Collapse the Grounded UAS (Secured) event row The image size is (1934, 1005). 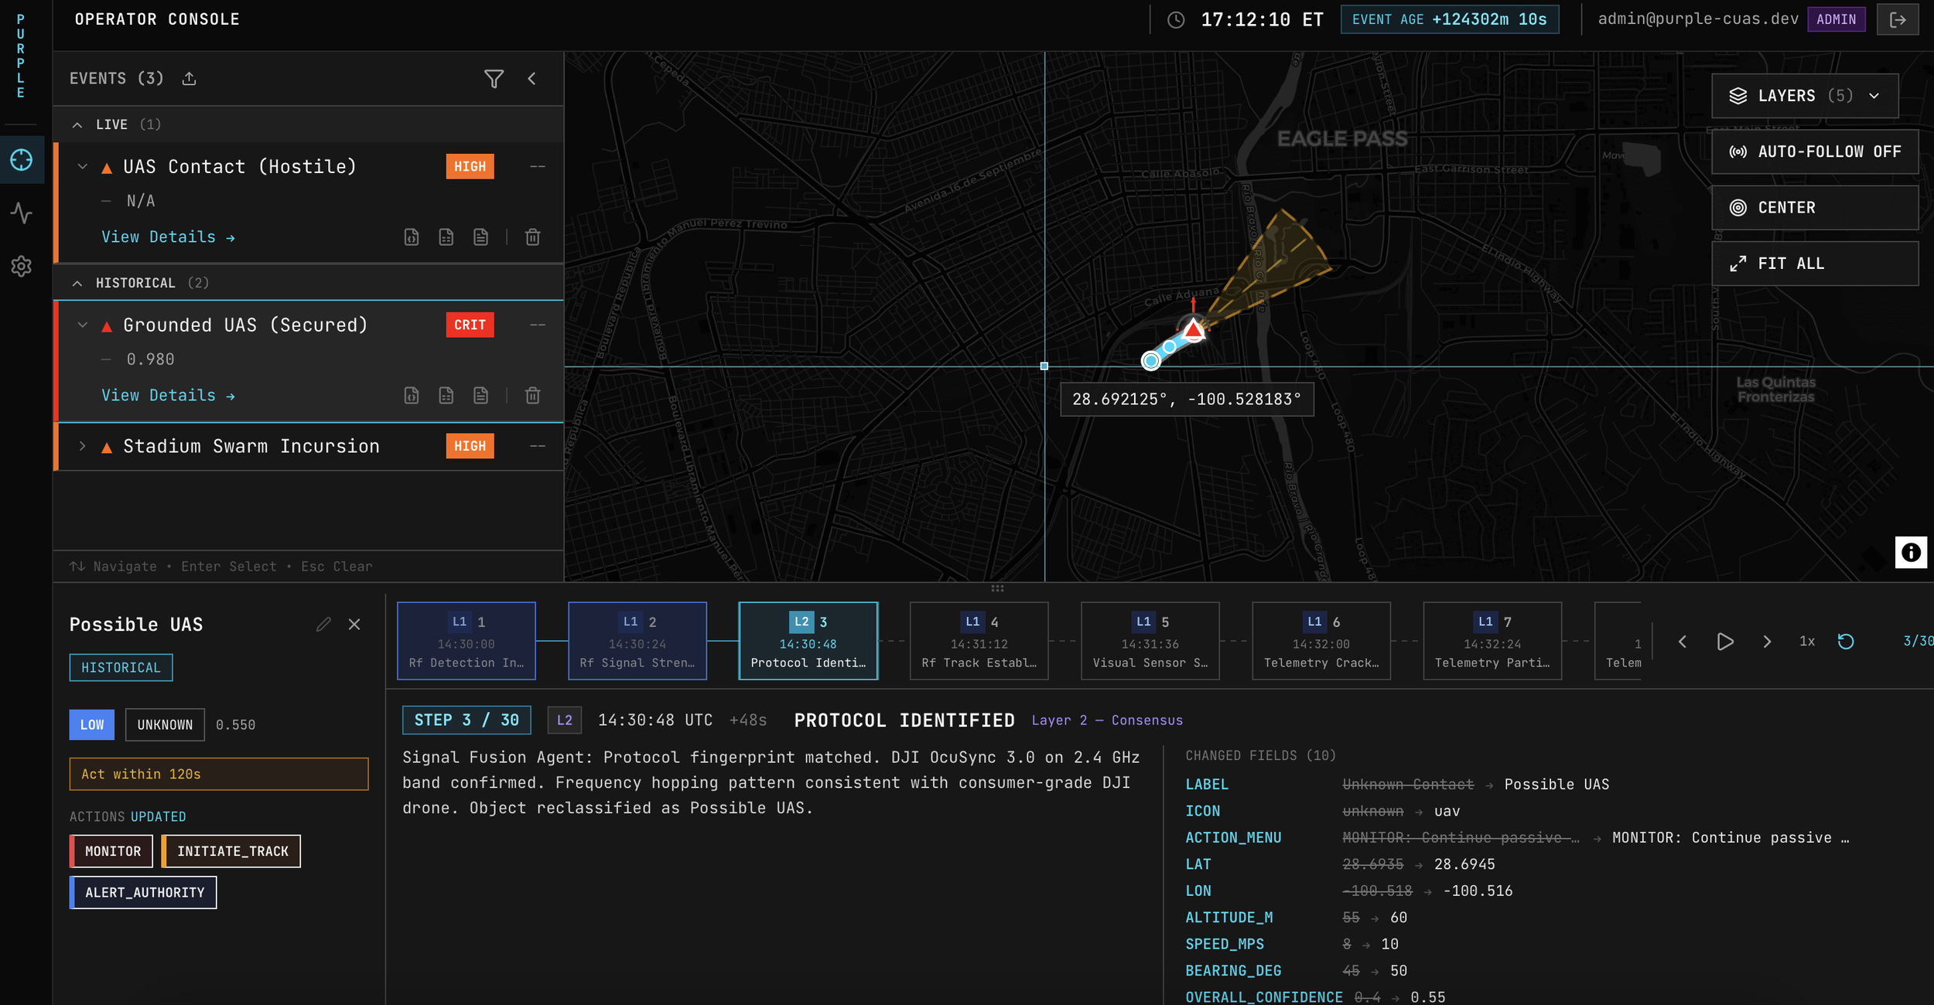tap(83, 325)
